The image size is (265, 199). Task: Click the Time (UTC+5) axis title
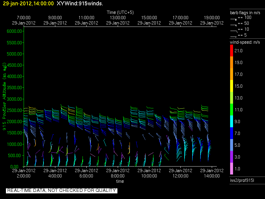(x=120, y=12)
